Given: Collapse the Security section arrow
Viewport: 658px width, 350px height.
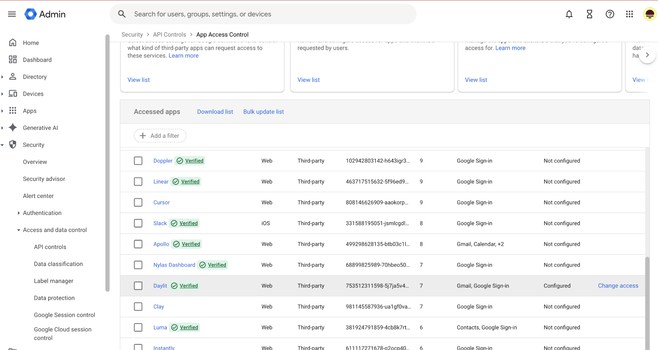Looking at the screenshot, I should tap(2, 145).
